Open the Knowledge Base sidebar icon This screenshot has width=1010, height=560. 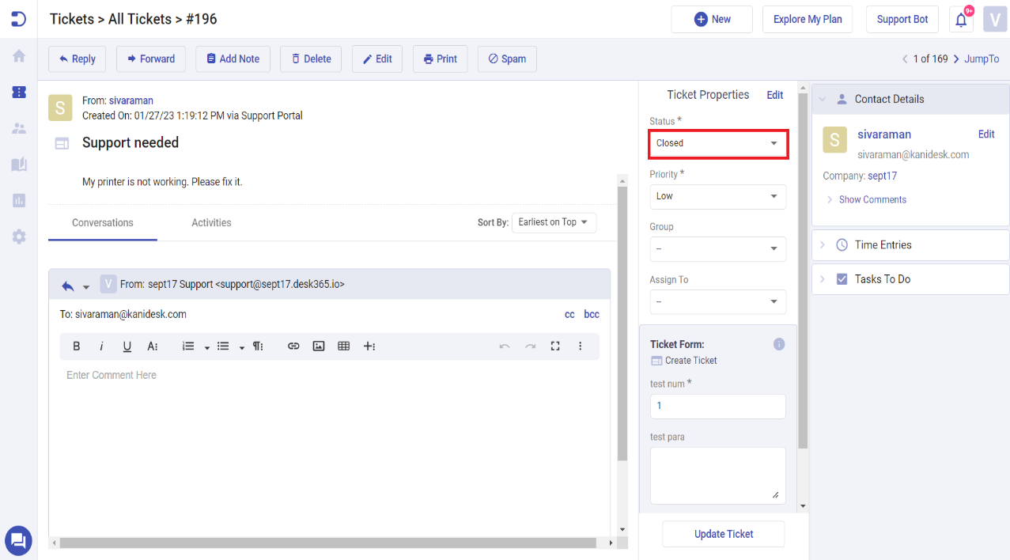tap(18, 165)
